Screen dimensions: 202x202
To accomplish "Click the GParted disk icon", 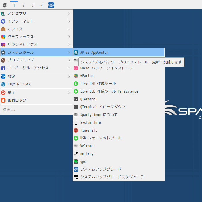I will pos(76,76).
